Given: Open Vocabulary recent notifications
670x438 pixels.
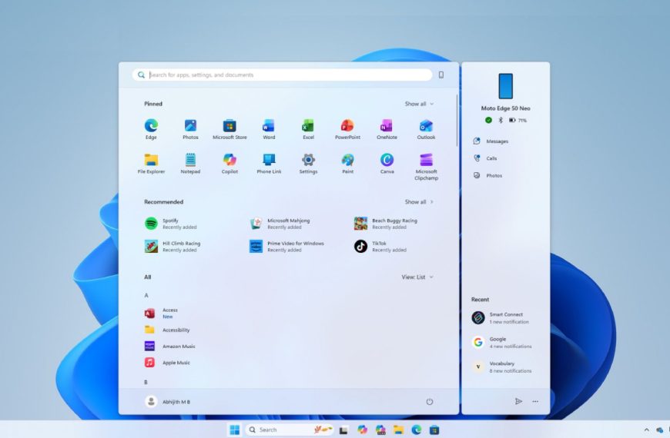Looking at the screenshot, I should tap(501, 367).
